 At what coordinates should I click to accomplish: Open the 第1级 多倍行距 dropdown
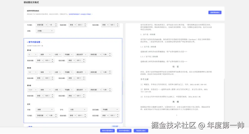tap(96, 55)
